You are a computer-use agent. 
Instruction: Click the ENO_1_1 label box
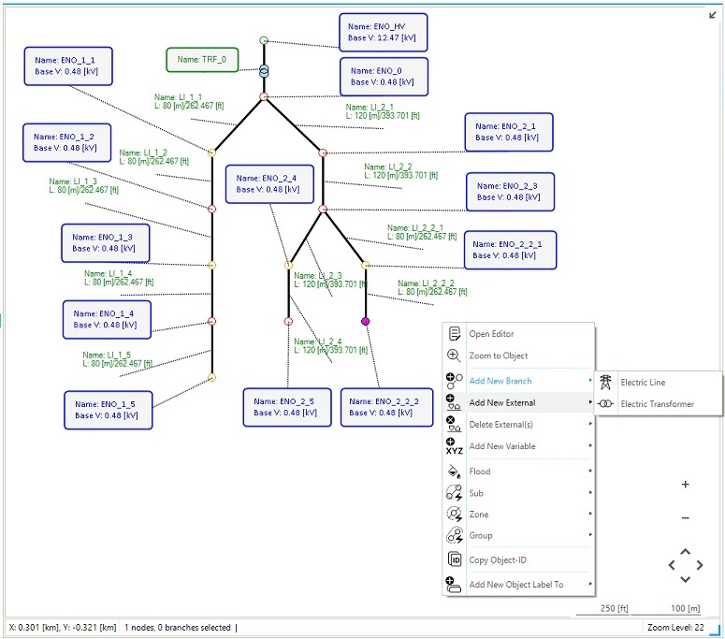68,65
